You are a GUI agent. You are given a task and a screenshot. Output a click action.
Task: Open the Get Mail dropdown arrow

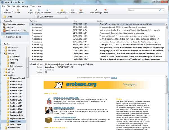pos(12,11)
